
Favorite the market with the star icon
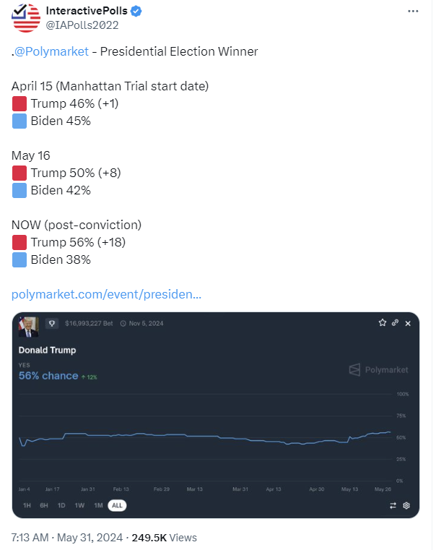[383, 323]
